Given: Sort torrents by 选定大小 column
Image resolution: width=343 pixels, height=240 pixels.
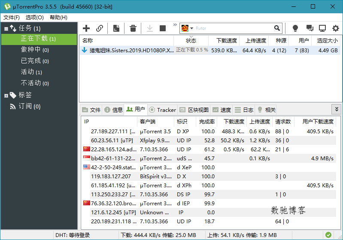Looking at the screenshot, I should tap(325, 41).
